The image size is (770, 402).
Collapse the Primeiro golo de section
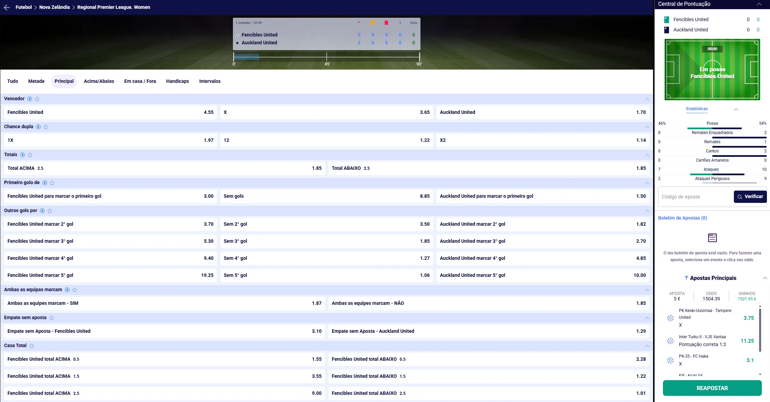647,183
